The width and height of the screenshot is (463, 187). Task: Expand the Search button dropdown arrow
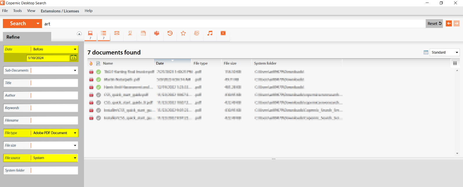pyautogui.click(x=38, y=24)
